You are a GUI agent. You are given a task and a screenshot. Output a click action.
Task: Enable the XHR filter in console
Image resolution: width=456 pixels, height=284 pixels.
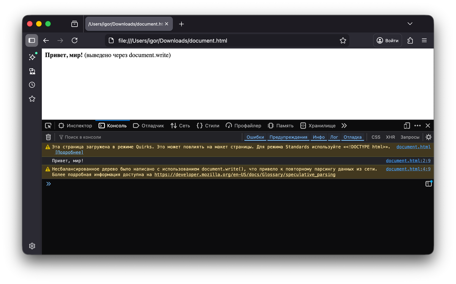(x=390, y=137)
